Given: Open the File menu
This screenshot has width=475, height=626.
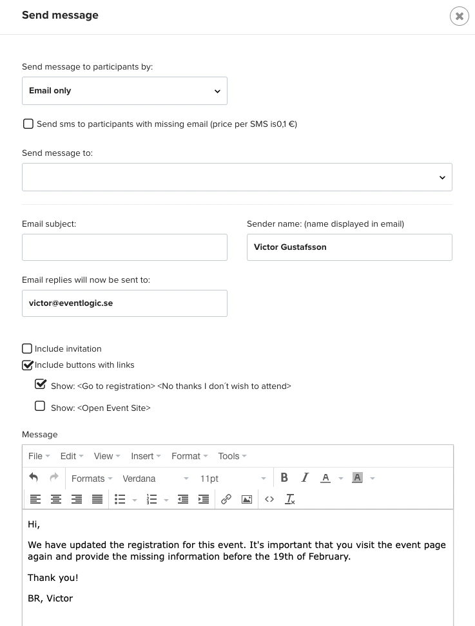Looking at the screenshot, I should coord(39,456).
